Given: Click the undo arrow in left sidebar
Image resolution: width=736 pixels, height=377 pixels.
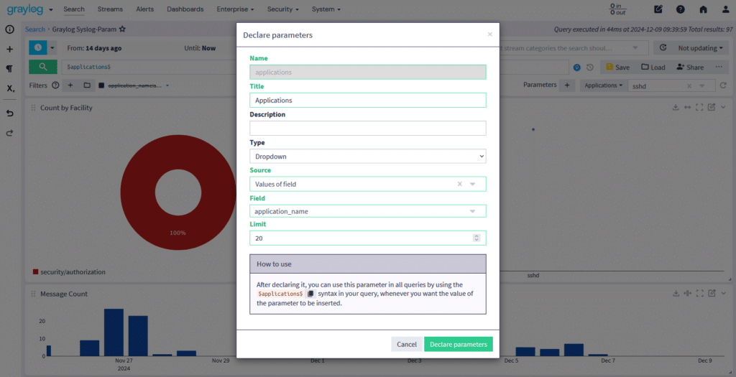Looking at the screenshot, I should pos(10,113).
